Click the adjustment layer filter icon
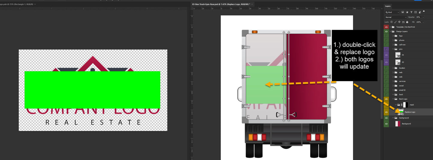433x160 pixels. click(x=407, y=12)
